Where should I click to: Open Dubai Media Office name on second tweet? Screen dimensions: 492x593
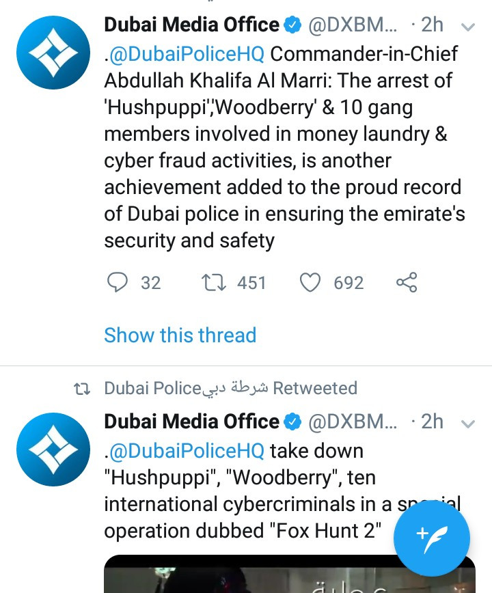(191, 422)
